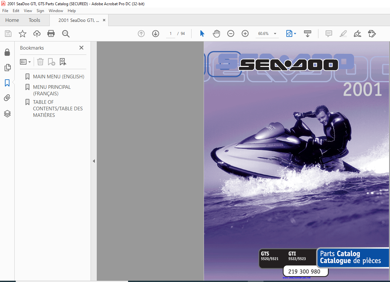Click the 2001 year text on cover
The width and height of the screenshot is (390, 282).
[363, 90]
